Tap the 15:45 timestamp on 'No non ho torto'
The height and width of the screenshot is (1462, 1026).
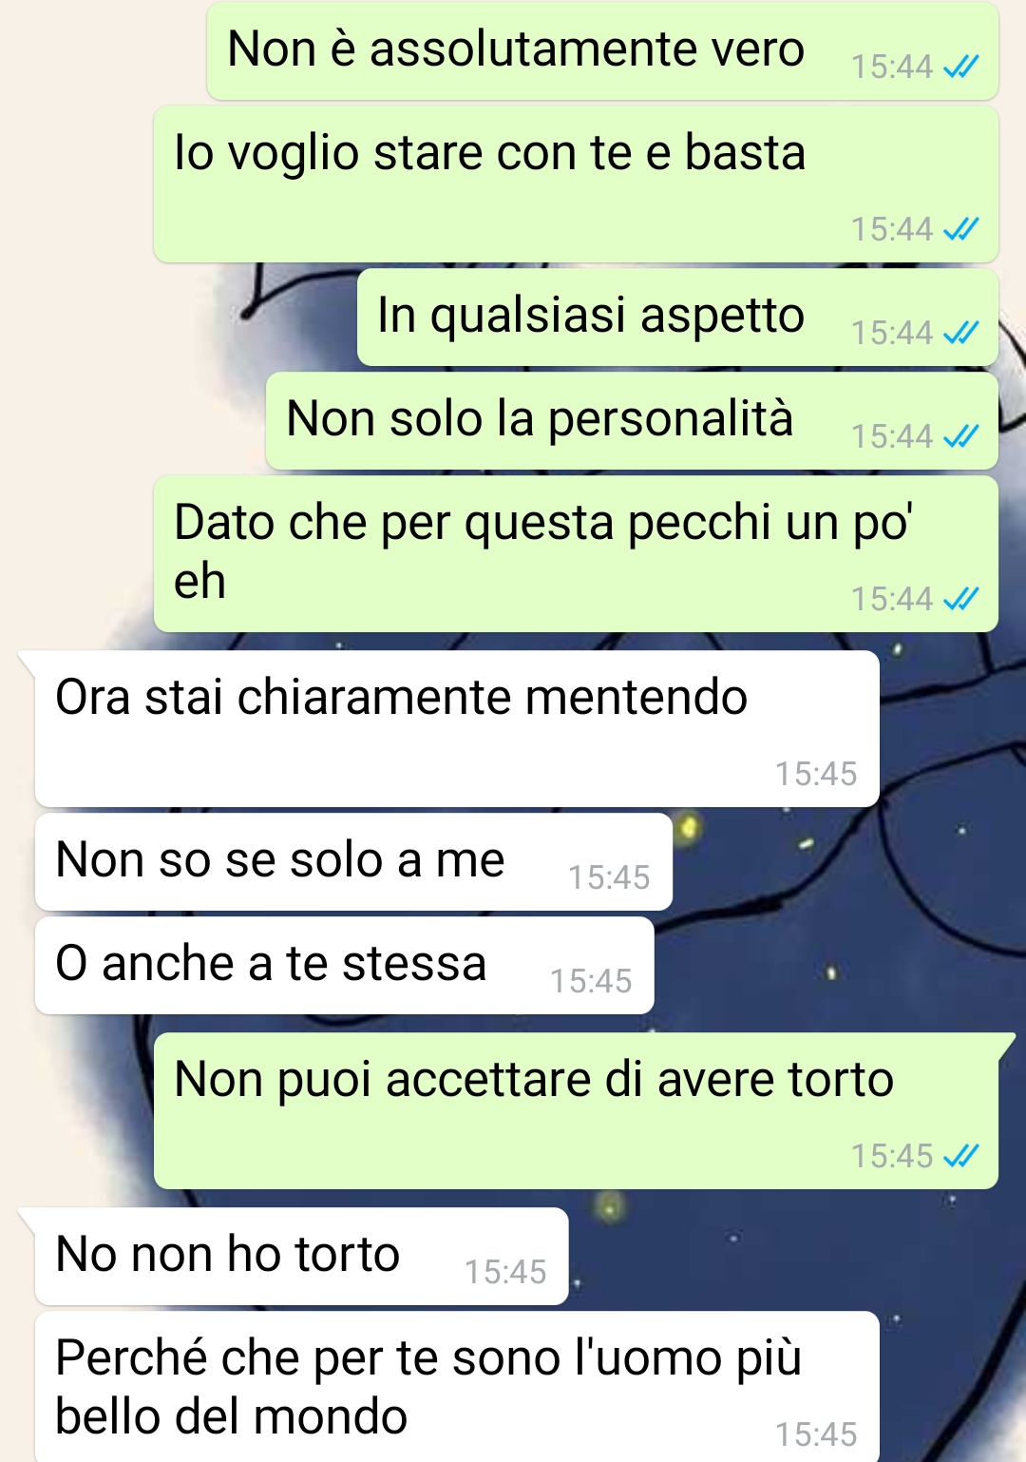coord(505,1272)
